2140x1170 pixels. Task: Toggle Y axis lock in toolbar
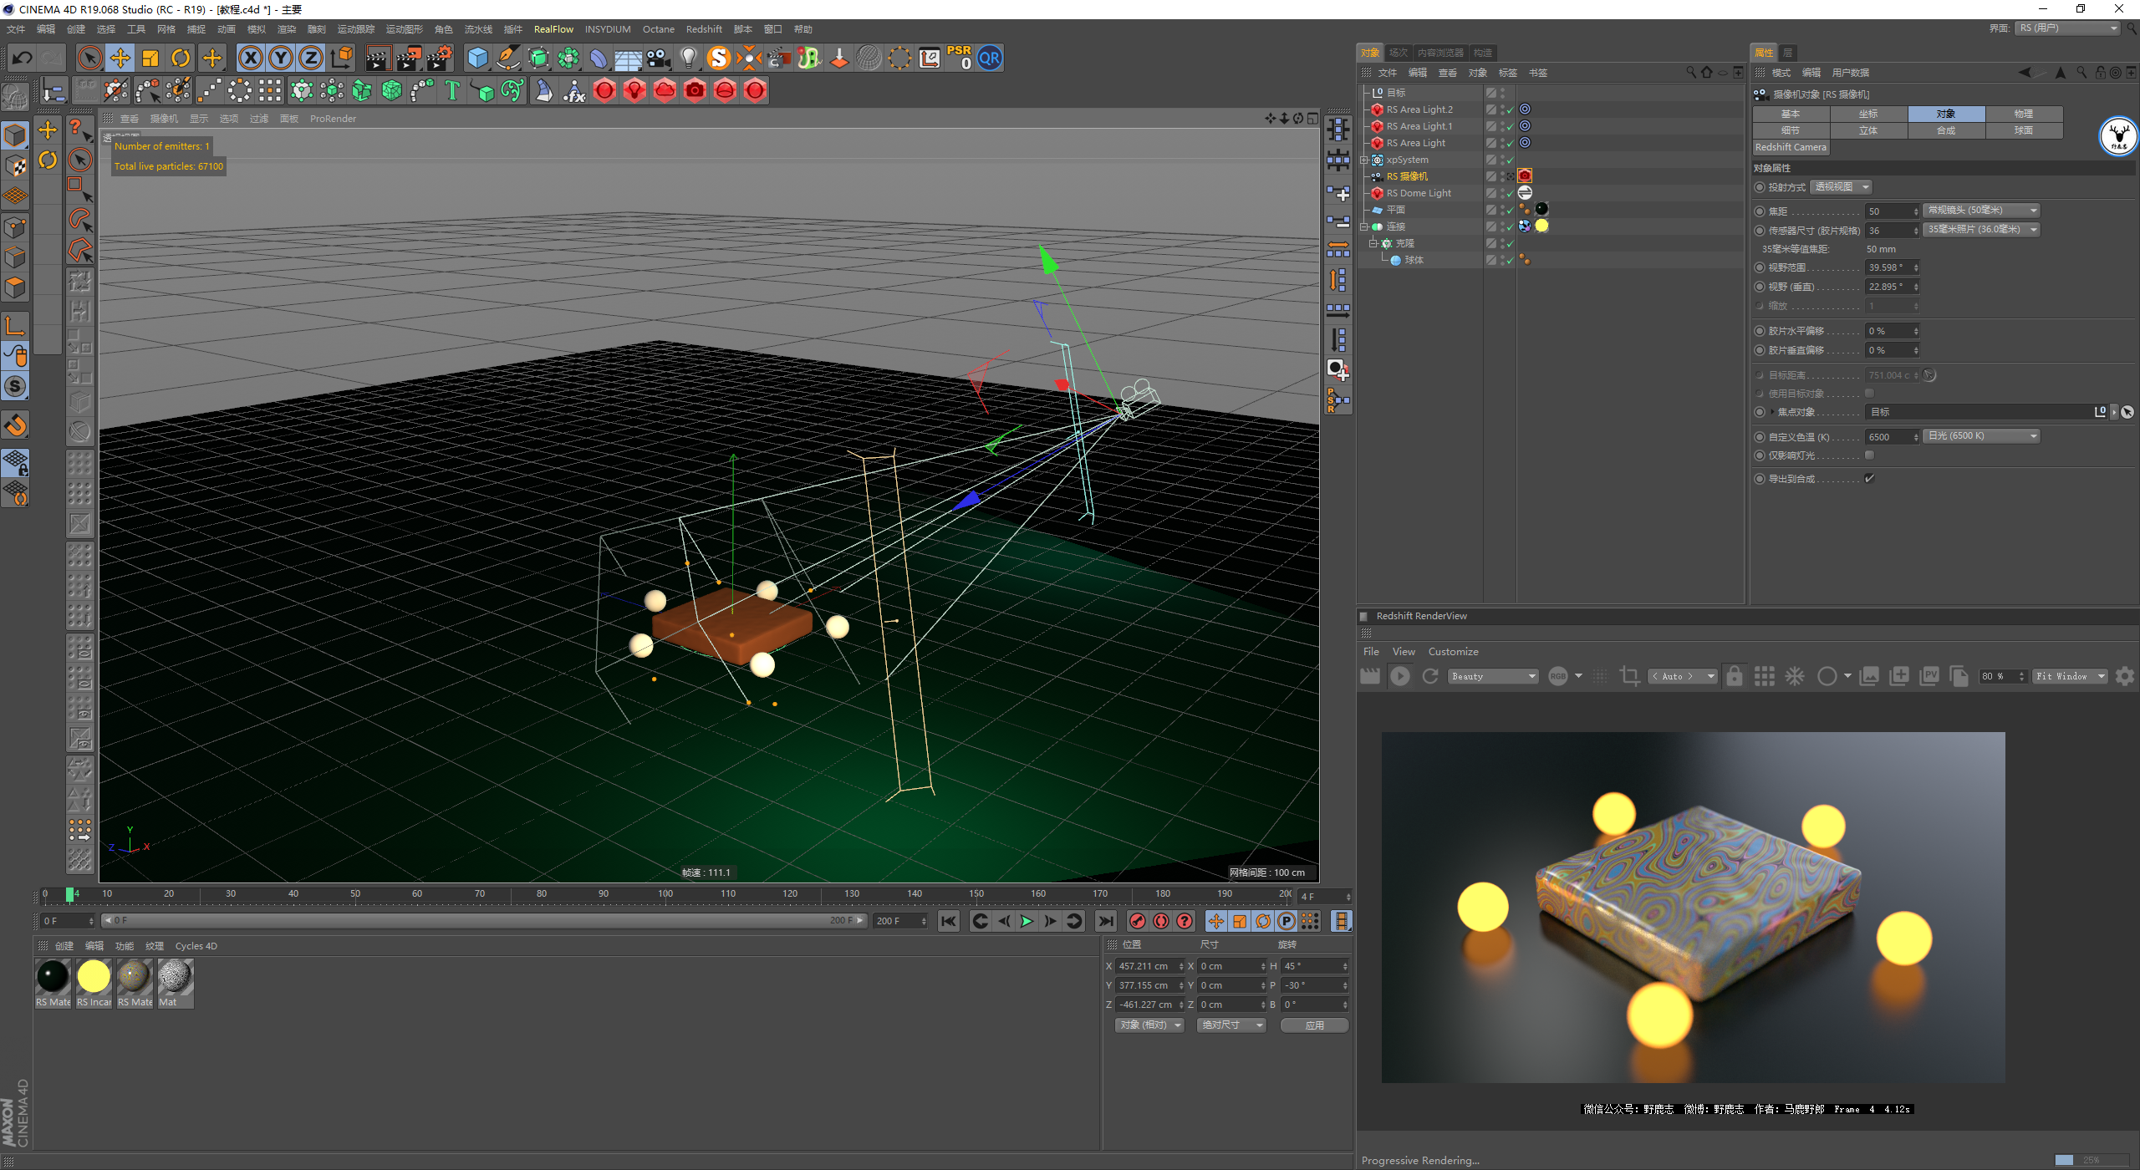click(281, 58)
